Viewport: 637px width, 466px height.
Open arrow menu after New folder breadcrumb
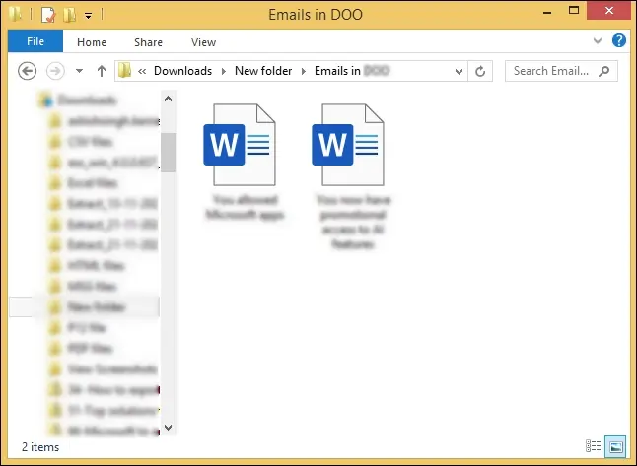(304, 72)
